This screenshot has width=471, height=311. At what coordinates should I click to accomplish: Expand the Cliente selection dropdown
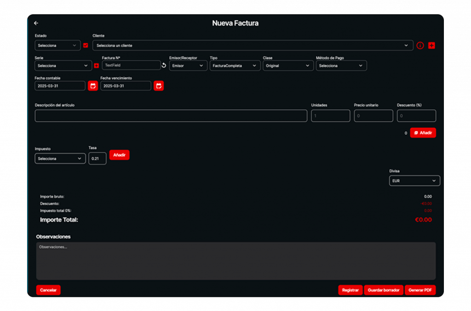253,45
